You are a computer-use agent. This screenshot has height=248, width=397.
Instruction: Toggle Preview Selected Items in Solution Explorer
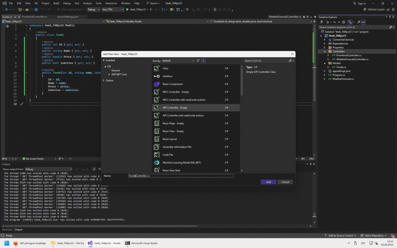[363, 22]
